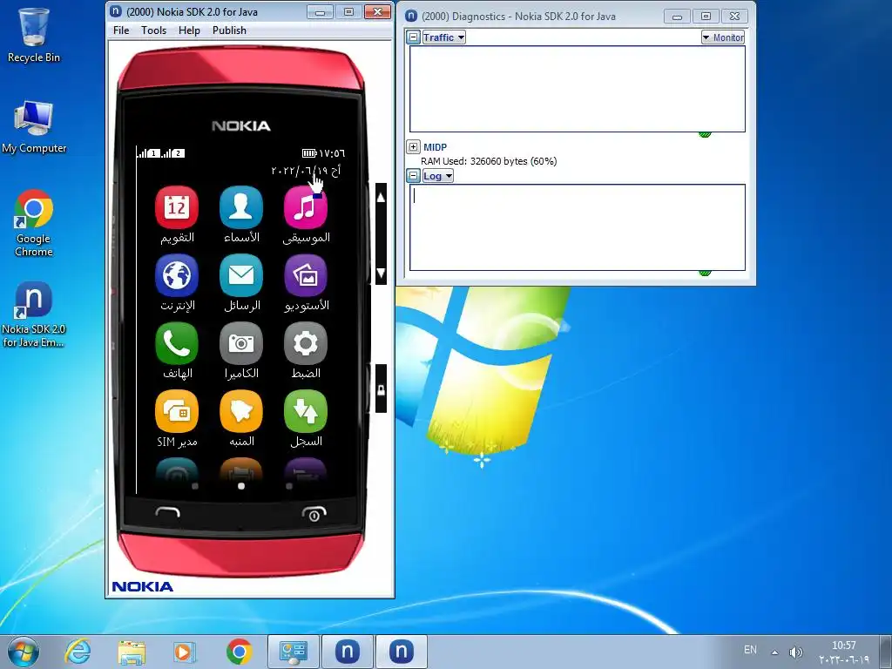Expand the MIDP section
This screenshot has width=892, height=669.
click(414, 146)
